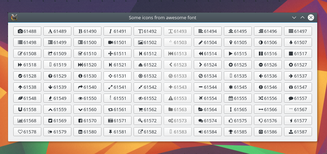Select the shopping cart button 61562
The height and width of the screenshot is (154, 327).
pos(148,110)
